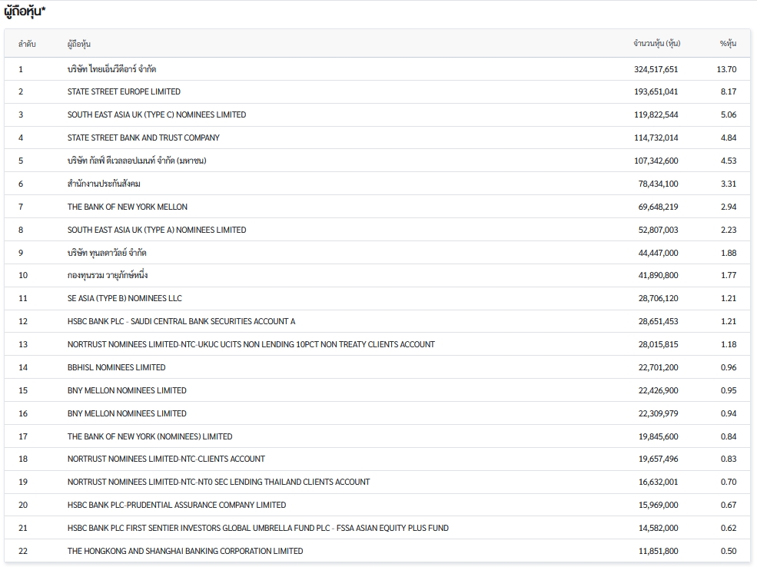This screenshot has height=567, width=757.
Task: Click the บริษัท ทุนลดาวัลย์ จำกัด row
Action: click(x=107, y=253)
